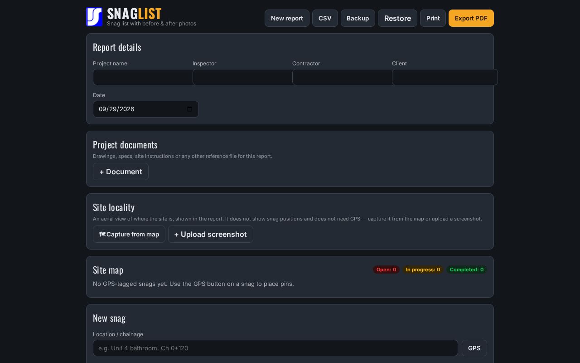This screenshot has height=363, width=580.
Task: Click the SNAGLIST title text
Action: [x=134, y=14]
